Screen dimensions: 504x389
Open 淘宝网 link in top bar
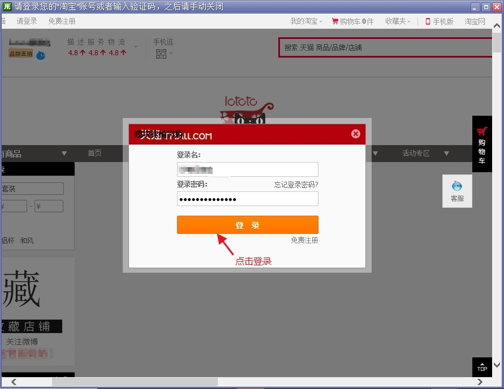[475, 21]
